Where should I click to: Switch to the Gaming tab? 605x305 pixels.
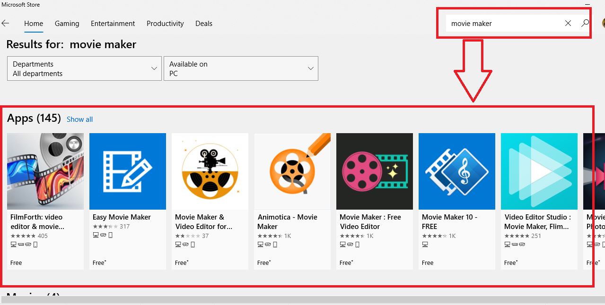click(67, 24)
